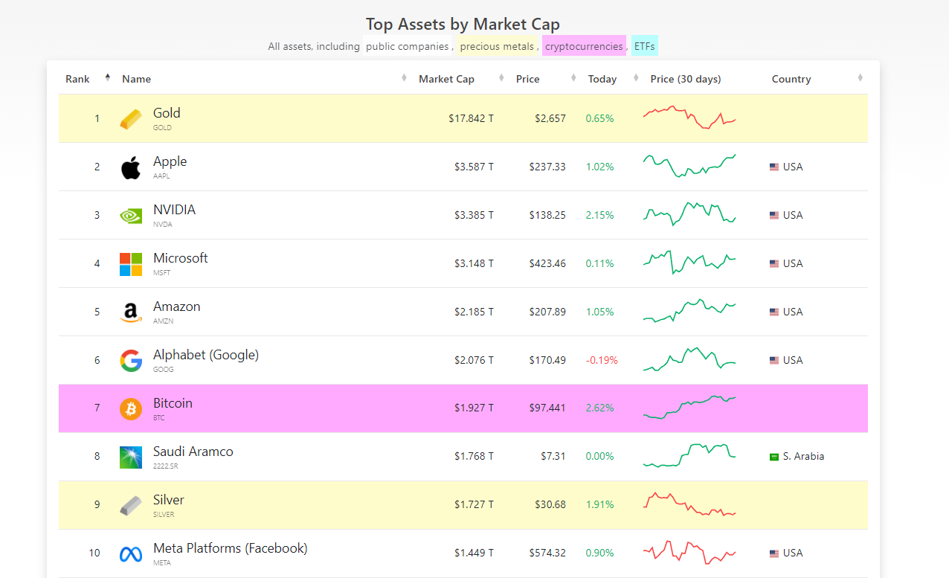Click the USA flag in Amazon row
The height and width of the screenshot is (578, 949).
tap(774, 312)
